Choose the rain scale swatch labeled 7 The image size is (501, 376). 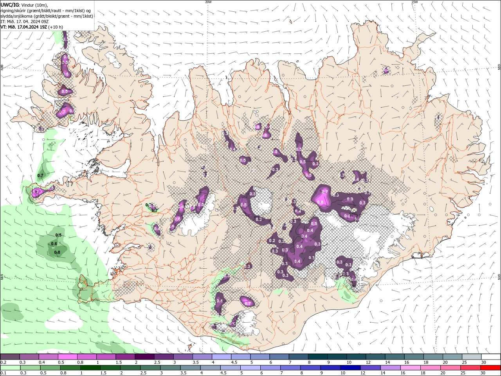[290, 368]
